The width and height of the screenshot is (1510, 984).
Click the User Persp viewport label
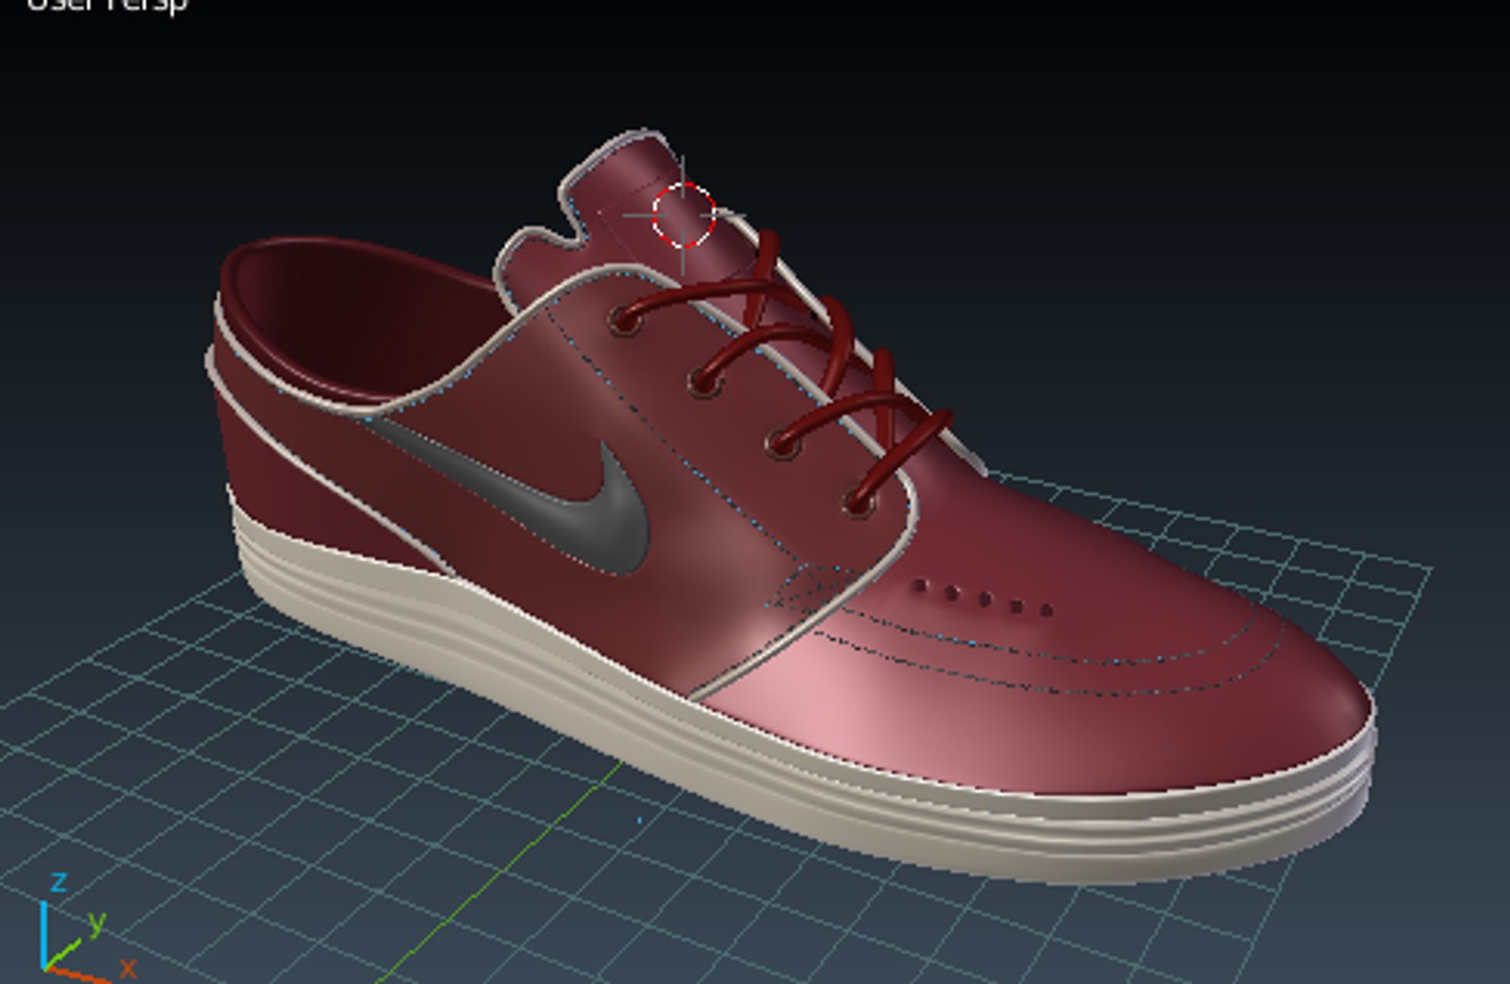pos(108,5)
